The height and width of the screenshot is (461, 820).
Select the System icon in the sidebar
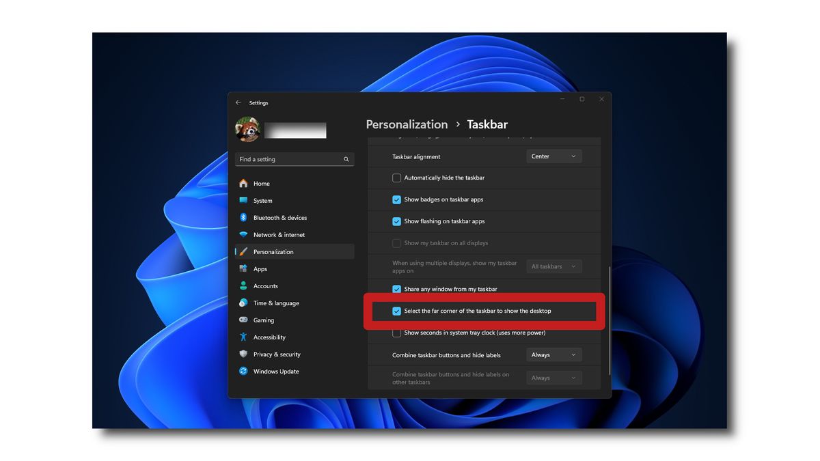[x=263, y=200]
